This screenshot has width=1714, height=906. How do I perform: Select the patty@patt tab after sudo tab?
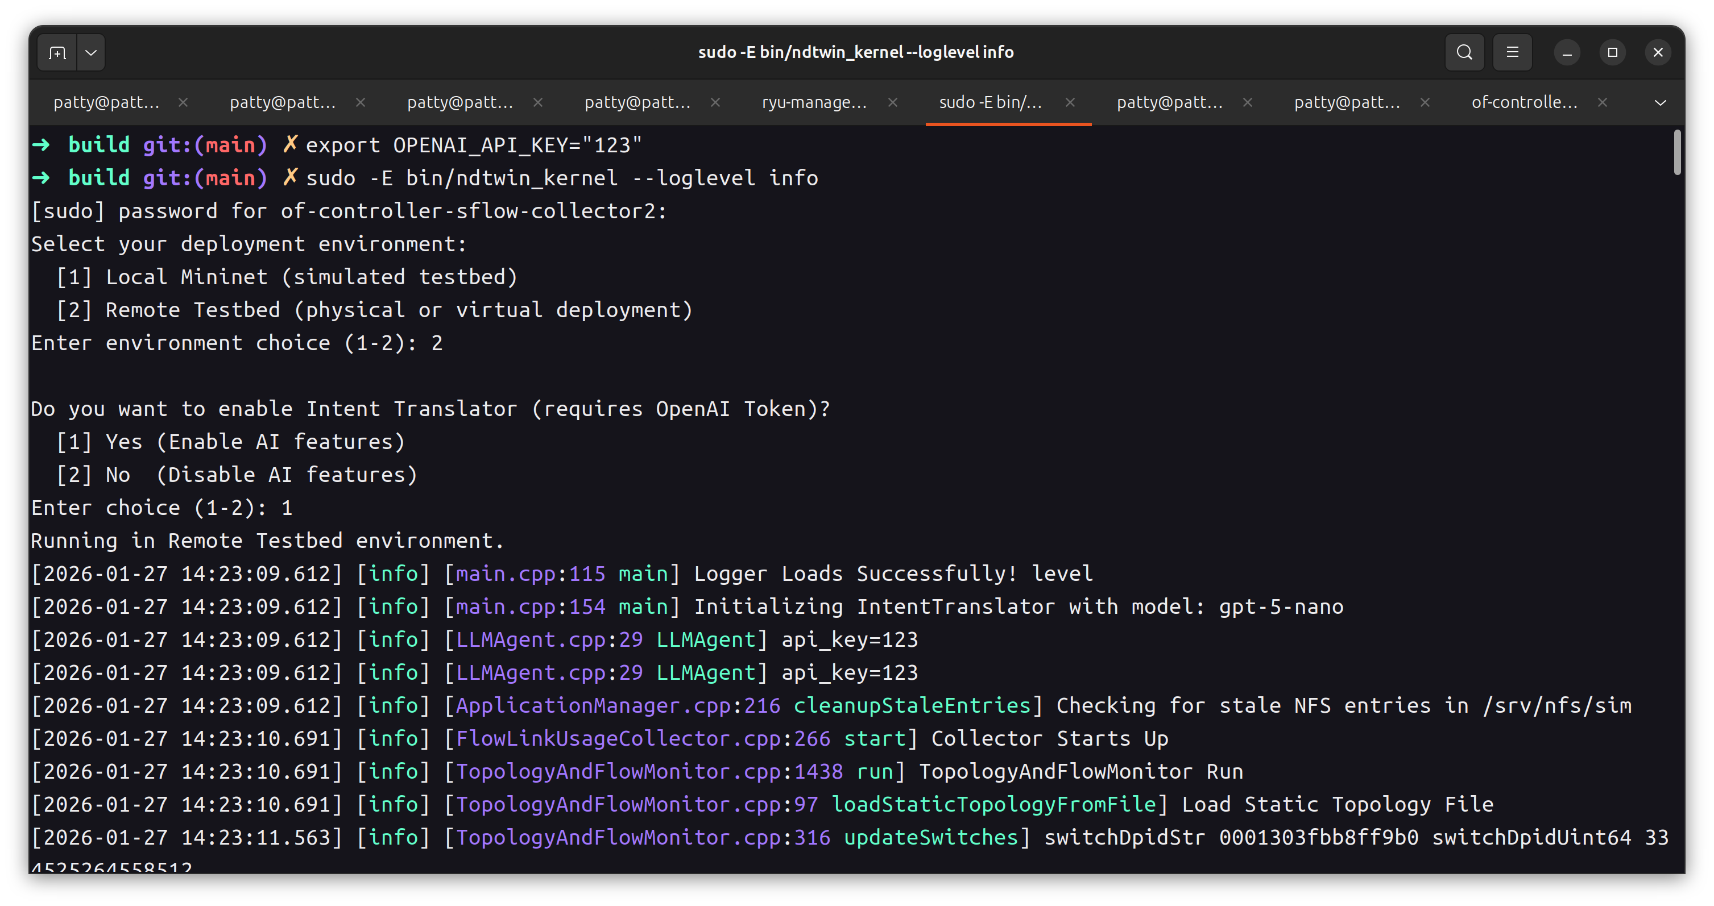pyautogui.click(x=1169, y=102)
